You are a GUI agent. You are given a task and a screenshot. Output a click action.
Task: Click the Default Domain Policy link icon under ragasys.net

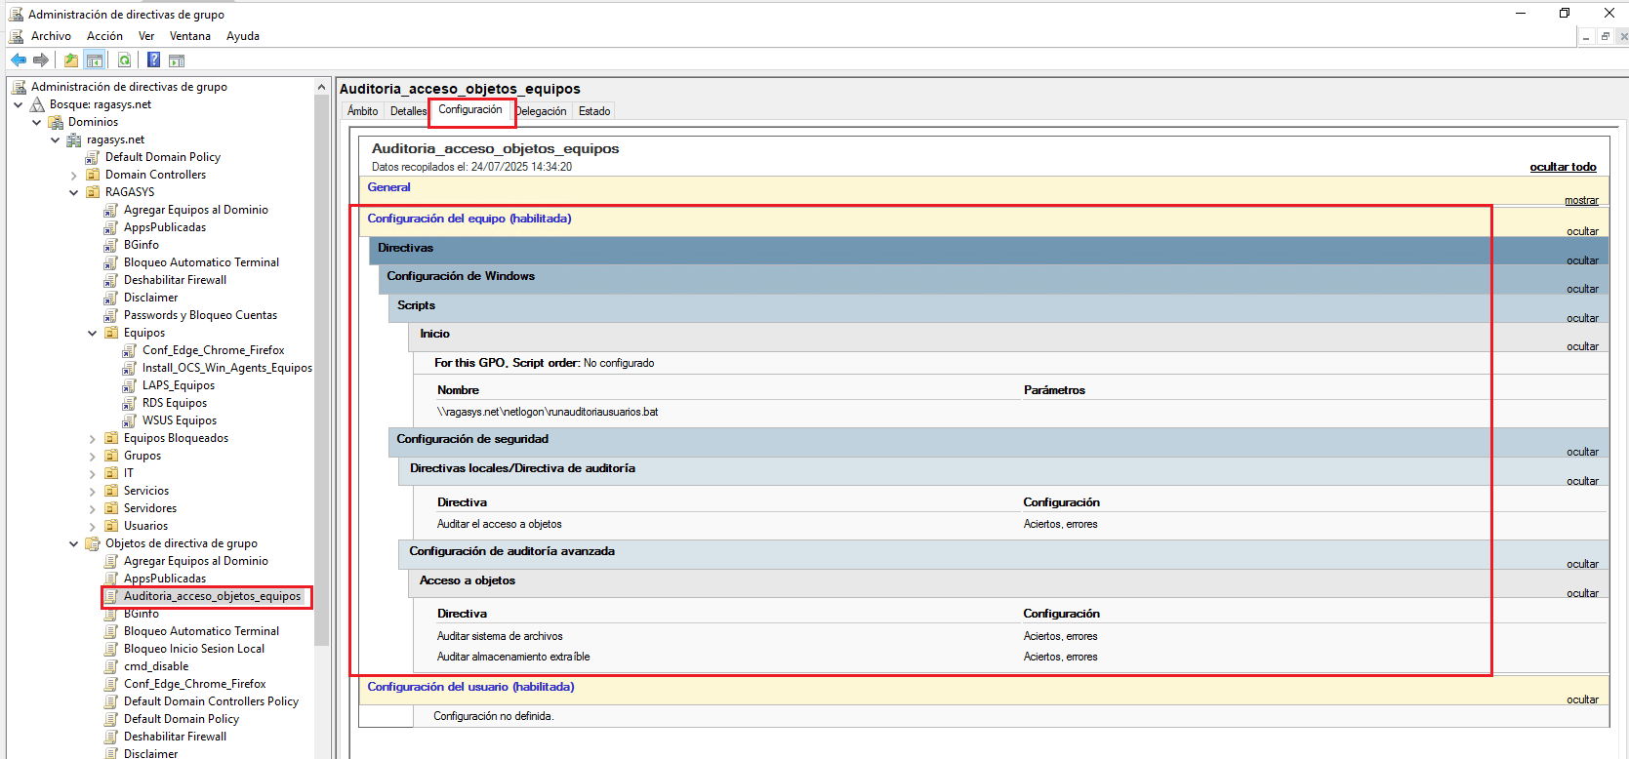pyautogui.click(x=93, y=157)
